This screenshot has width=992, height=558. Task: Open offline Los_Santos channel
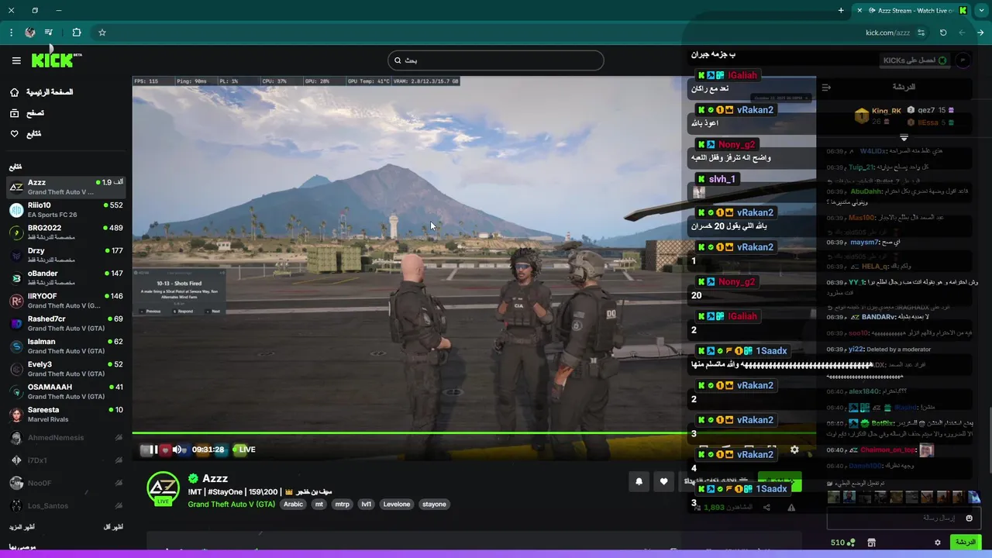[66, 505]
